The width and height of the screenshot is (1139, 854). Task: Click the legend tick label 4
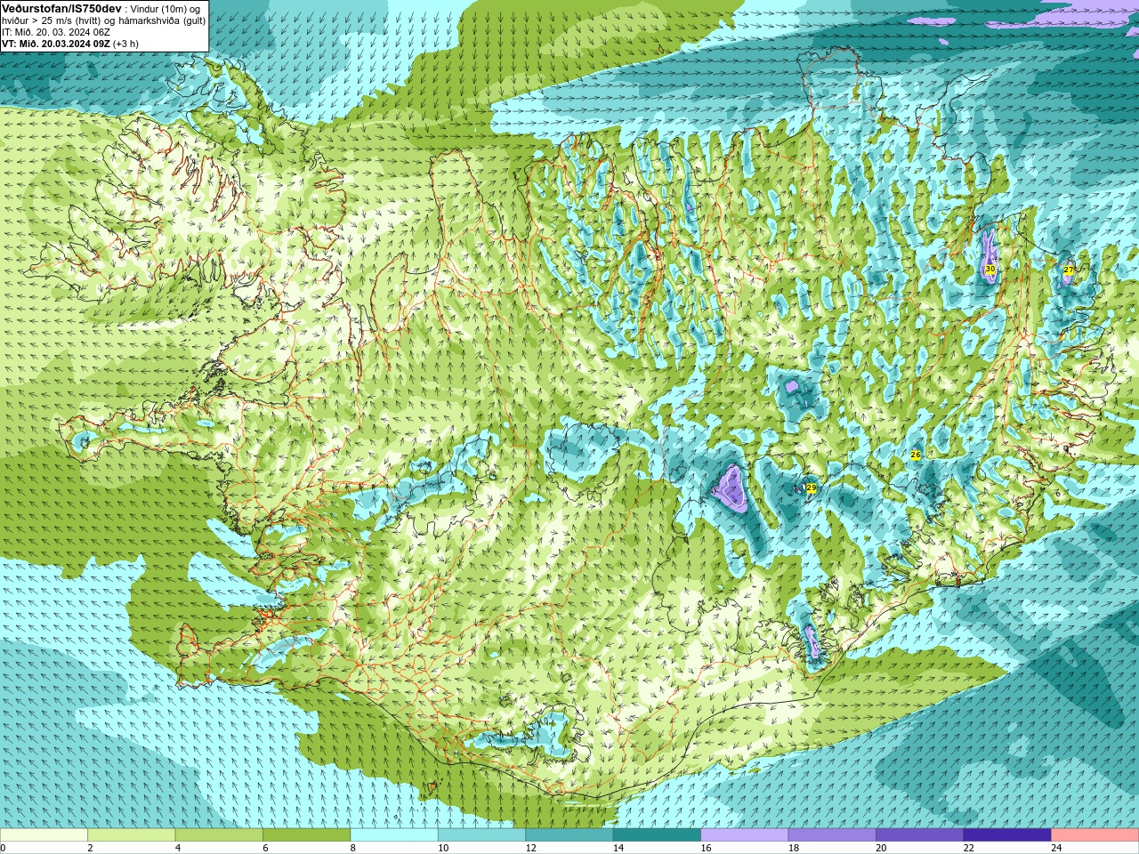tap(178, 848)
